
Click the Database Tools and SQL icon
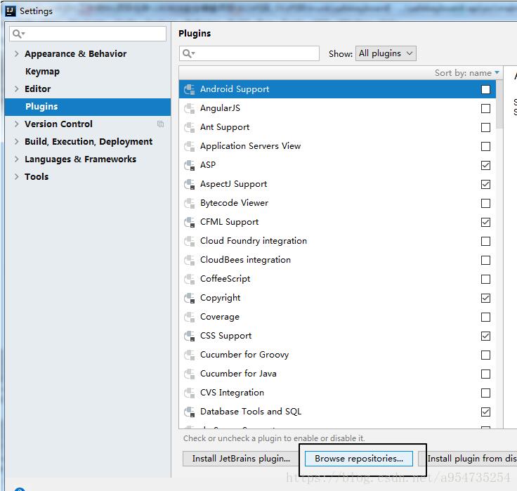[189, 412]
